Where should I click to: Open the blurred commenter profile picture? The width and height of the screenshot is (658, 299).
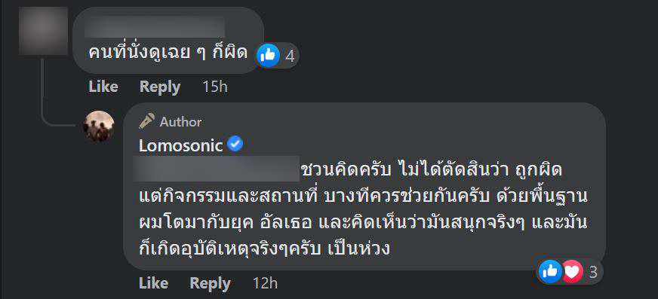pyautogui.click(x=43, y=31)
